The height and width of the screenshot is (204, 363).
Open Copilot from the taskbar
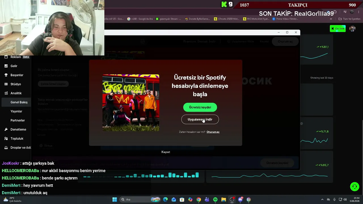click(190, 200)
